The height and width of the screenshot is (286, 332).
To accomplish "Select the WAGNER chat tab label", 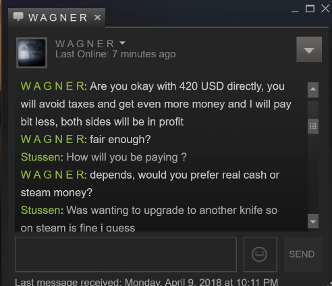I will point(58,18).
